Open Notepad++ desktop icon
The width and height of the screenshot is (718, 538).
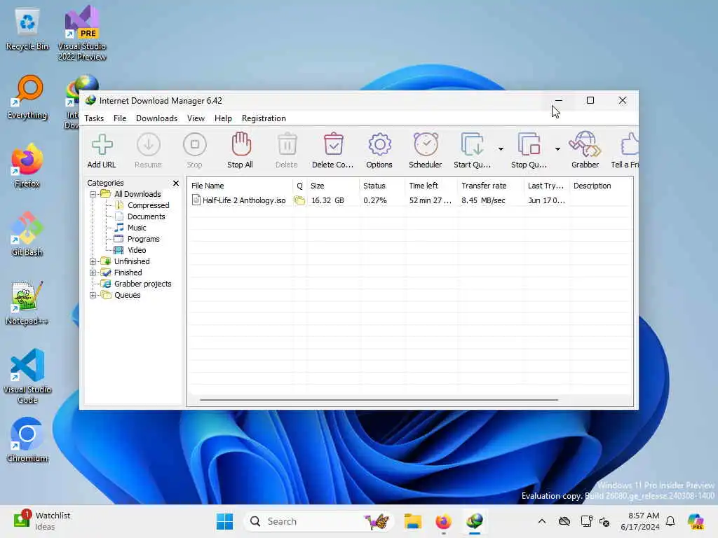(27, 303)
